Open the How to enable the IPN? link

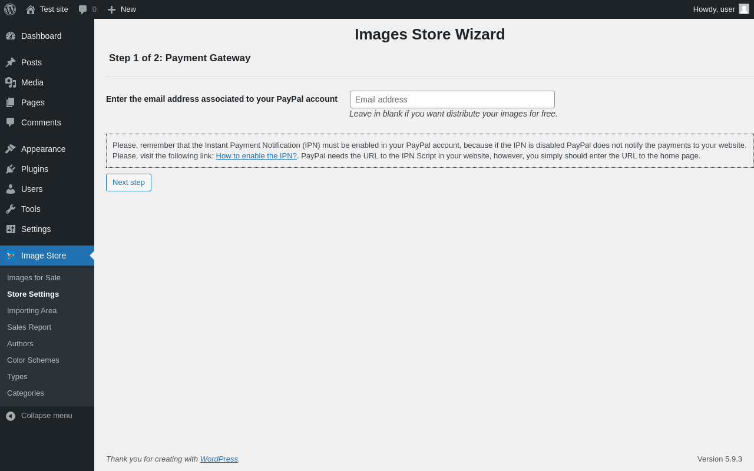pyautogui.click(x=256, y=156)
